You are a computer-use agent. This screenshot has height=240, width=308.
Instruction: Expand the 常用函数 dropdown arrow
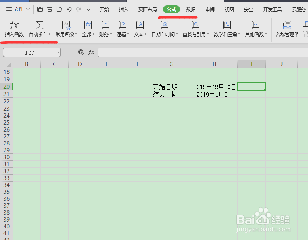tap(76, 34)
